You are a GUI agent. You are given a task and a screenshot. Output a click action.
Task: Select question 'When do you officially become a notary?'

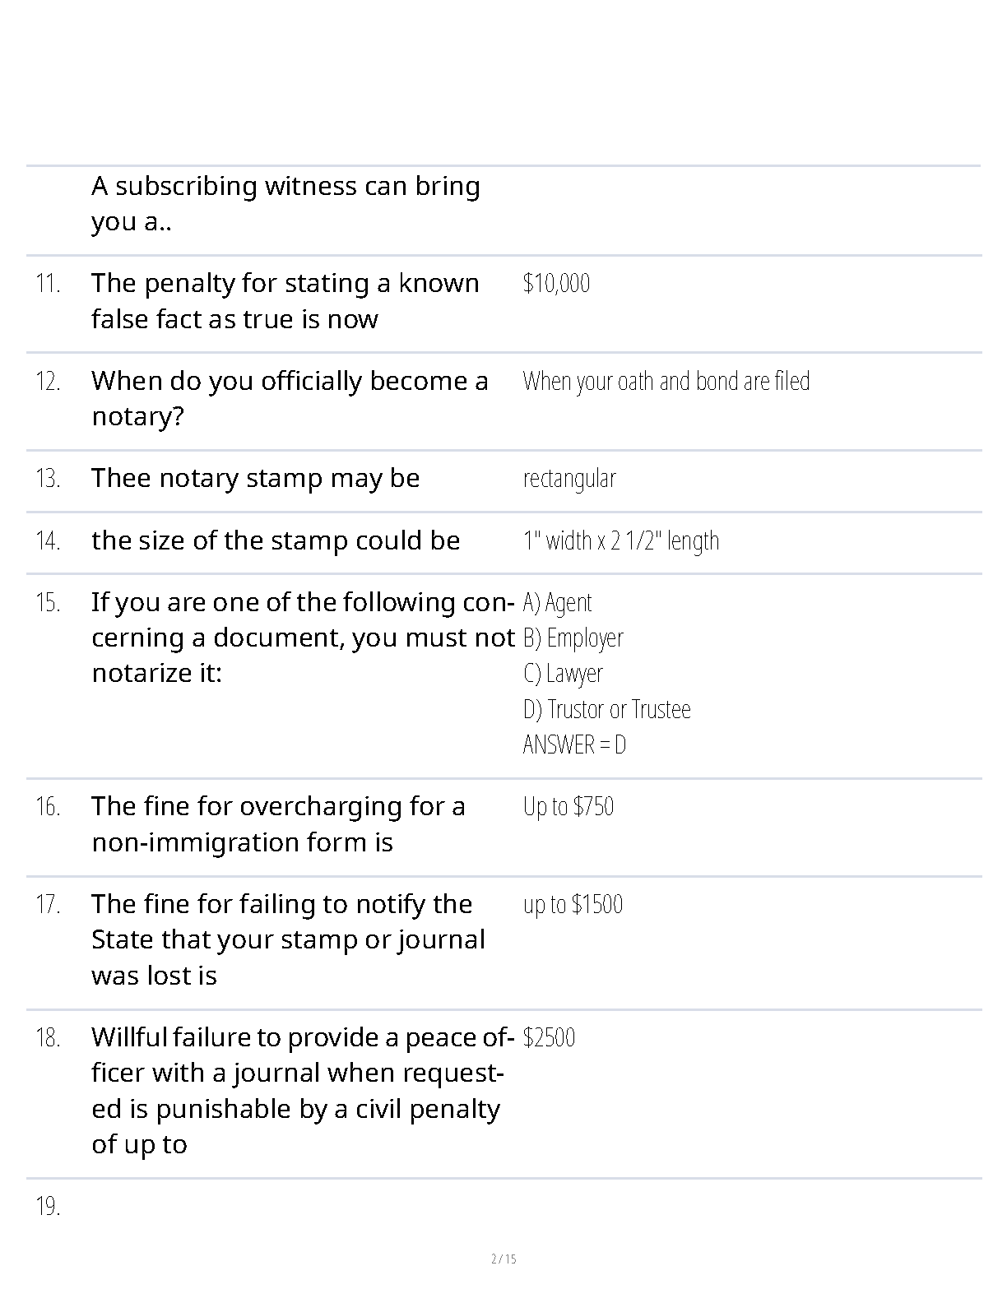click(x=290, y=398)
